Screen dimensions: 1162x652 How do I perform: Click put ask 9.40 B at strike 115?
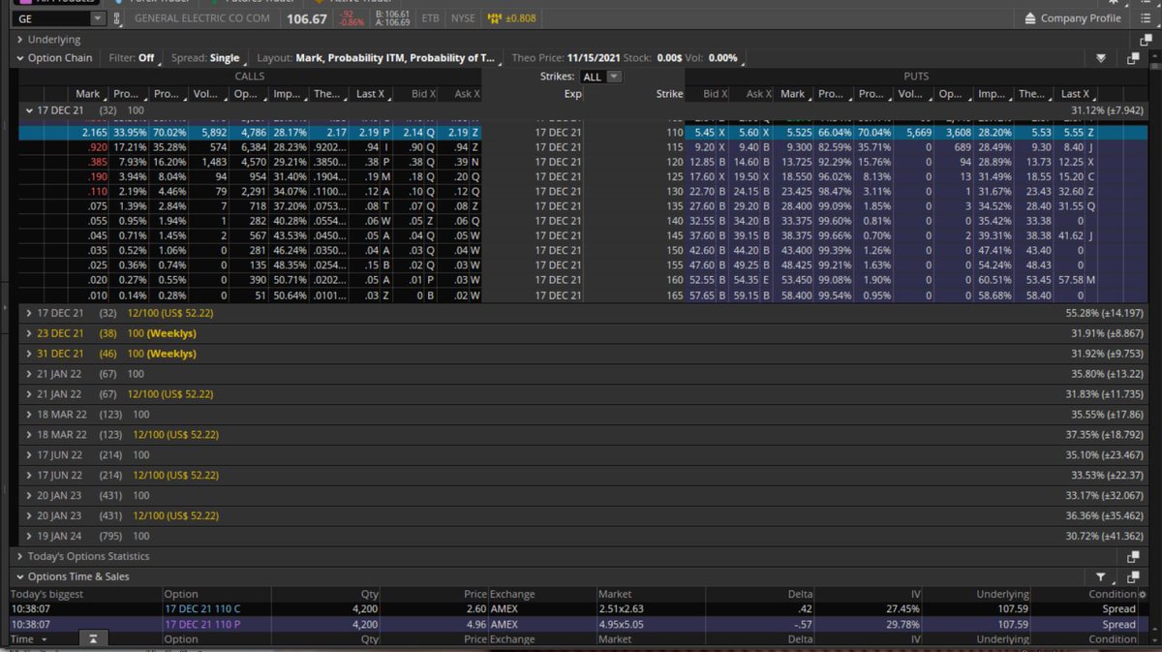752,146
